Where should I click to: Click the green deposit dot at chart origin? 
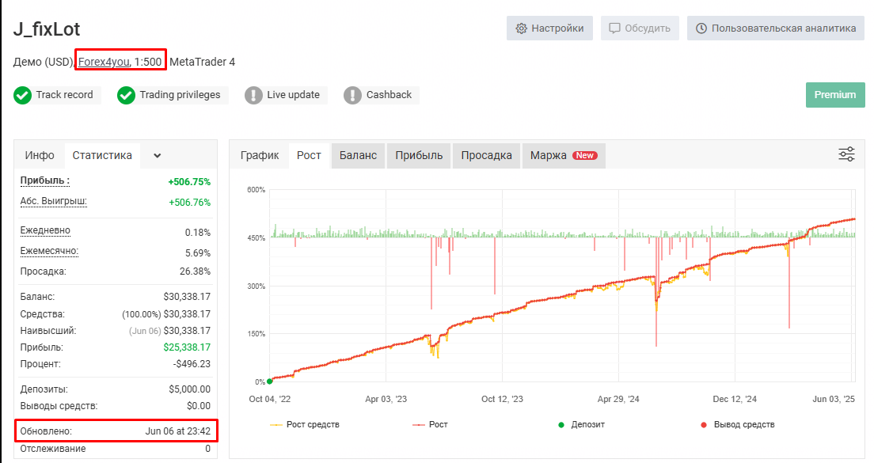pos(270,381)
